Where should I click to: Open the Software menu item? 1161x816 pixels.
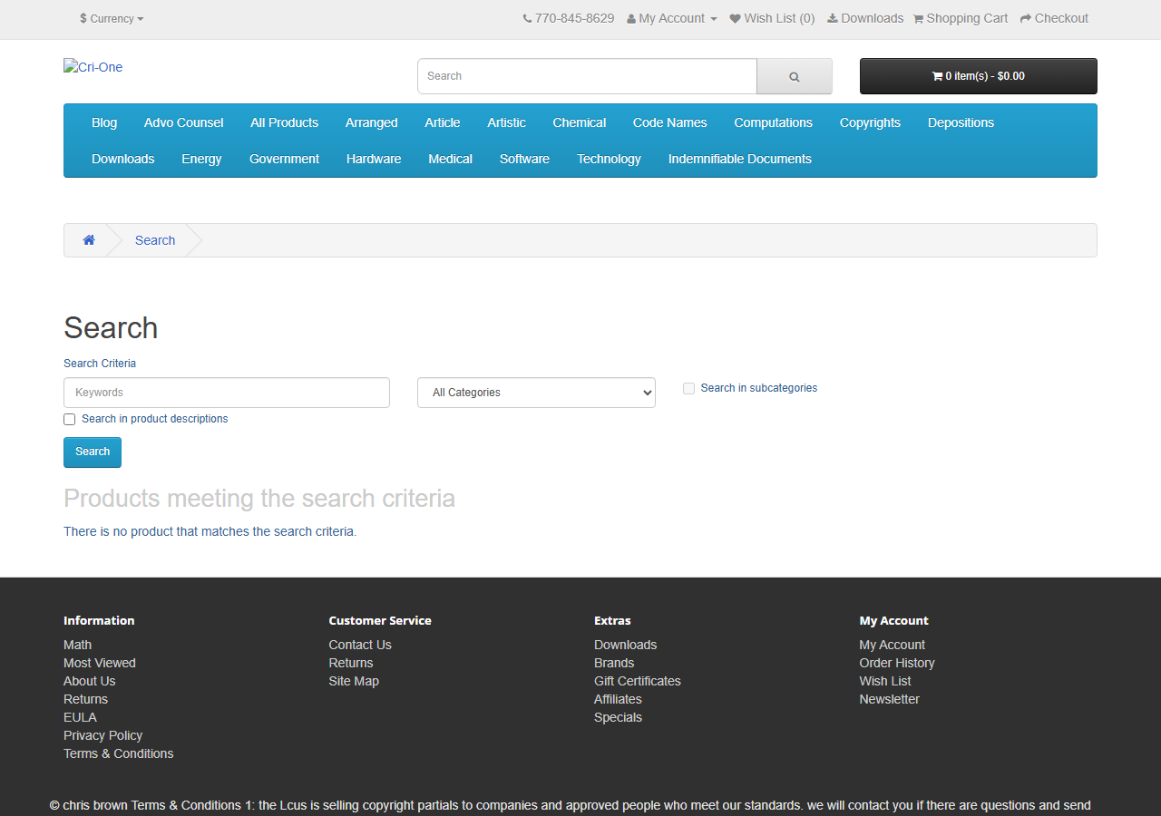pos(524,159)
